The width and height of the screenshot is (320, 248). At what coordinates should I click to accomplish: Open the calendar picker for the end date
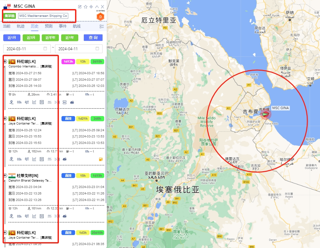[x=97, y=48]
